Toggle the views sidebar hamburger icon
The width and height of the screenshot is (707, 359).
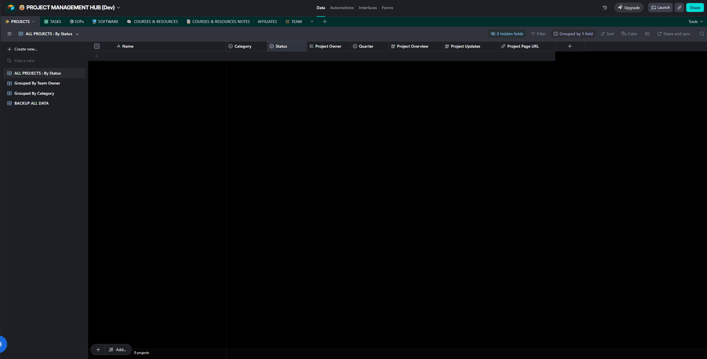click(9, 34)
